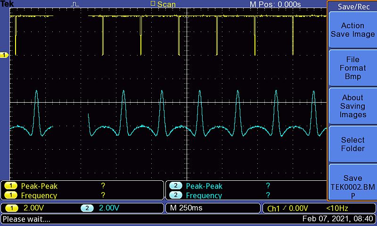Click the yellow channel 1 Frequency badge
The height and width of the screenshot is (226, 377).
click(11, 195)
